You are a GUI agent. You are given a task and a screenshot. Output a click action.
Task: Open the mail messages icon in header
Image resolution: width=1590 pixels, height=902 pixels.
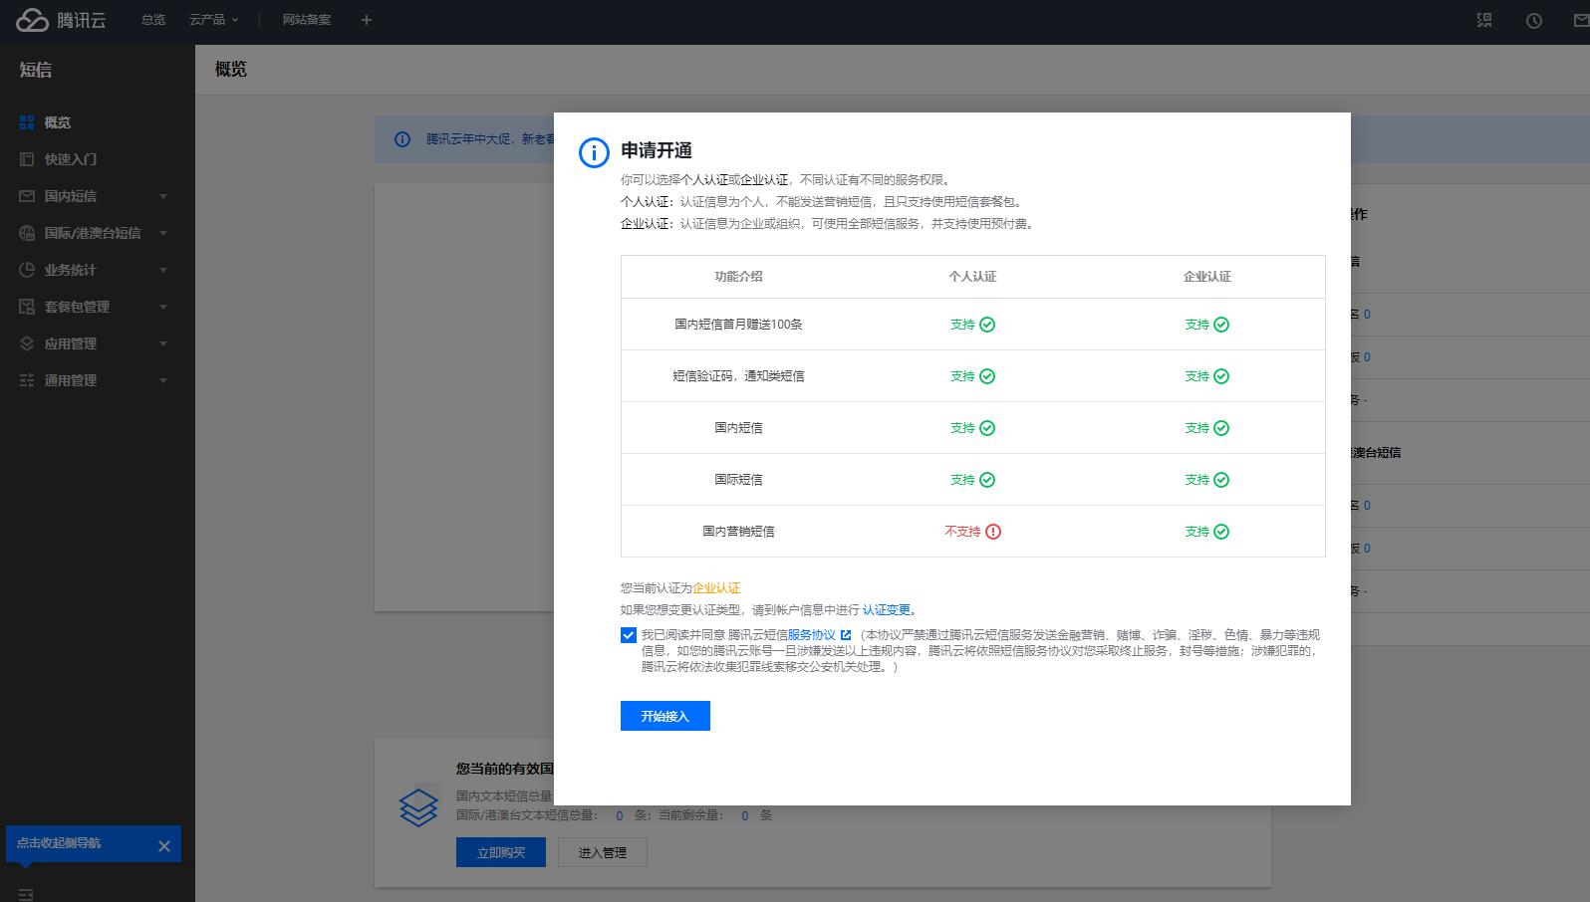point(1582,21)
